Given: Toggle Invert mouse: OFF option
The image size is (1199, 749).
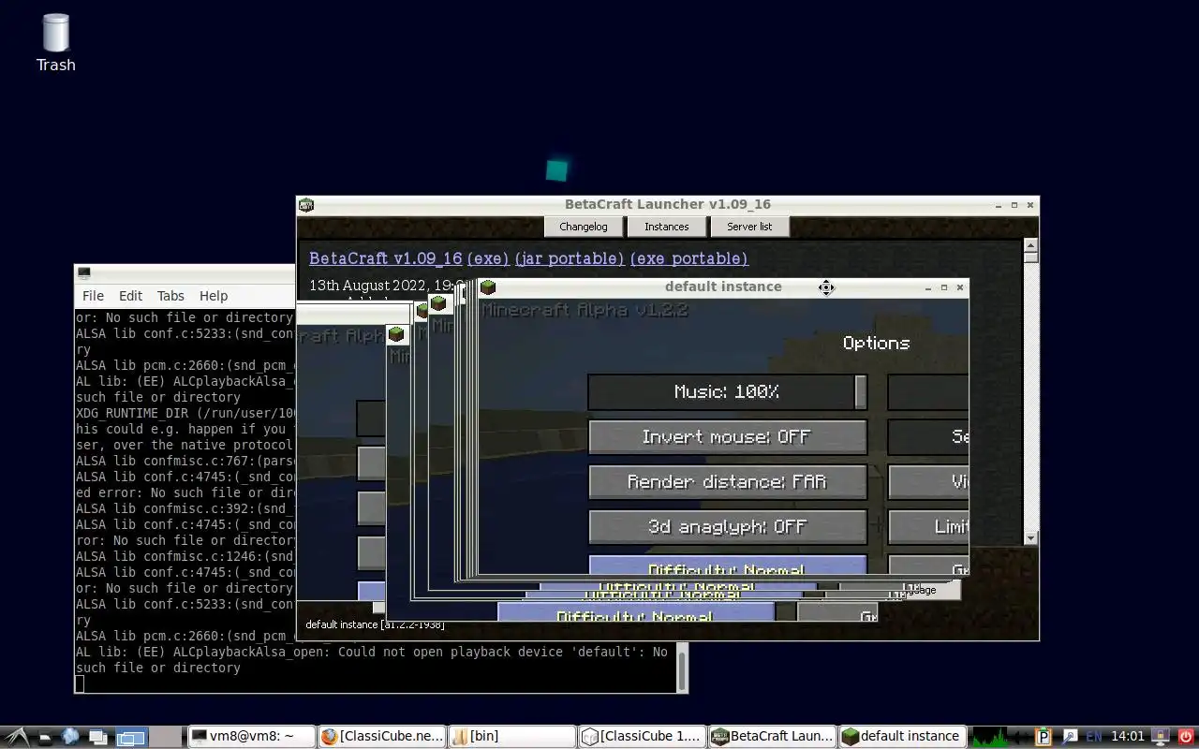Looking at the screenshot, I should [x=728, y=437].
